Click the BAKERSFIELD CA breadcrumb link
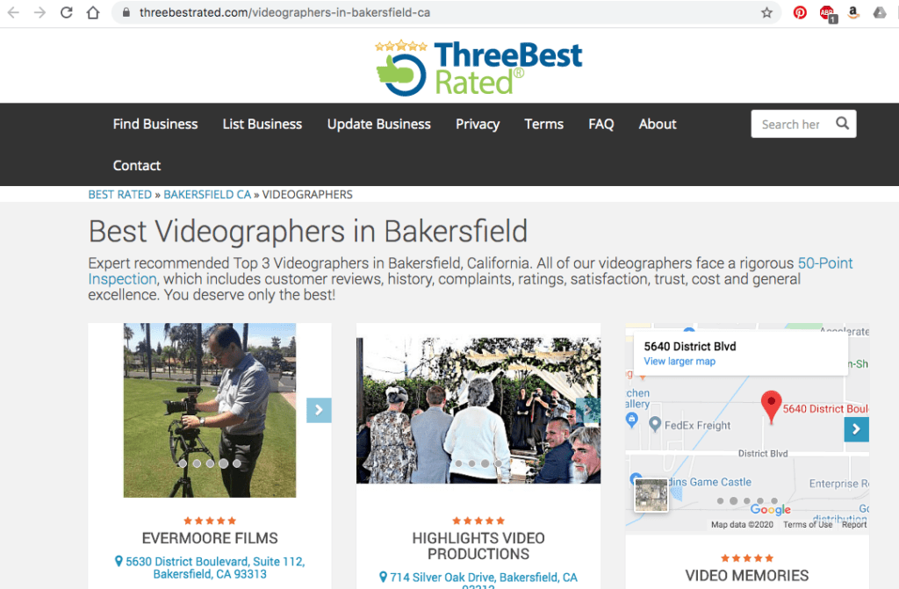This screenshot has width=899, height=589. (207, 194)
